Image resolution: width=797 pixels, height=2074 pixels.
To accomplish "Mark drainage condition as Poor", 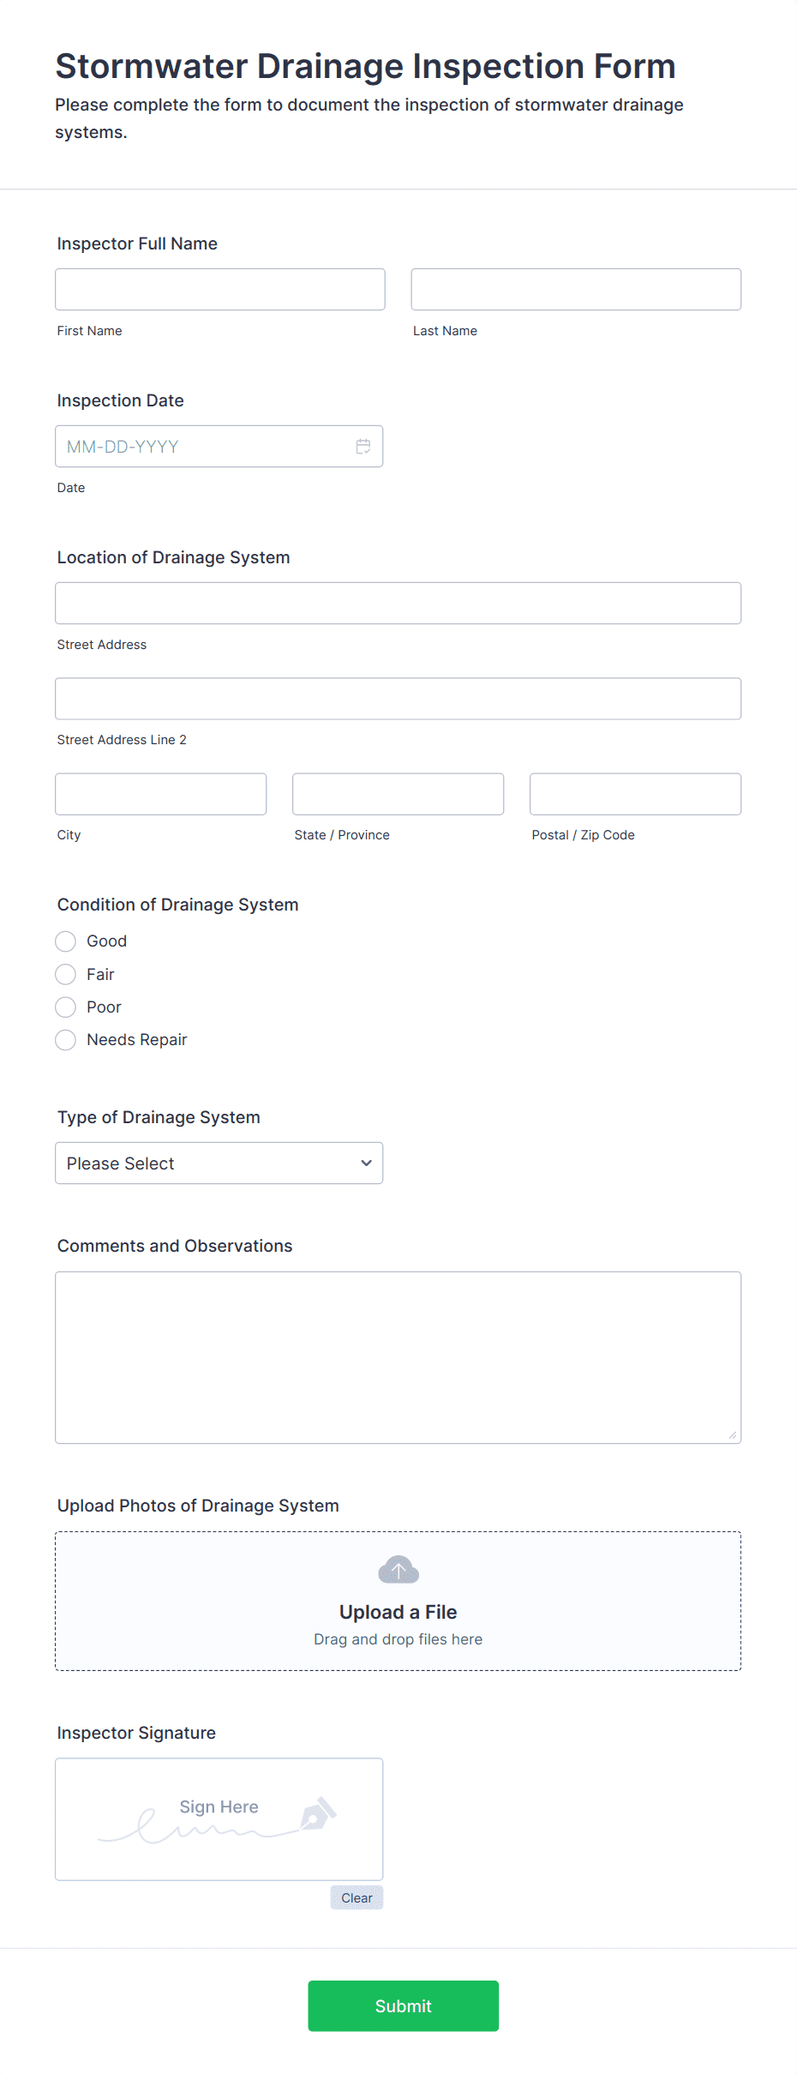I will tap(66, 1007).
